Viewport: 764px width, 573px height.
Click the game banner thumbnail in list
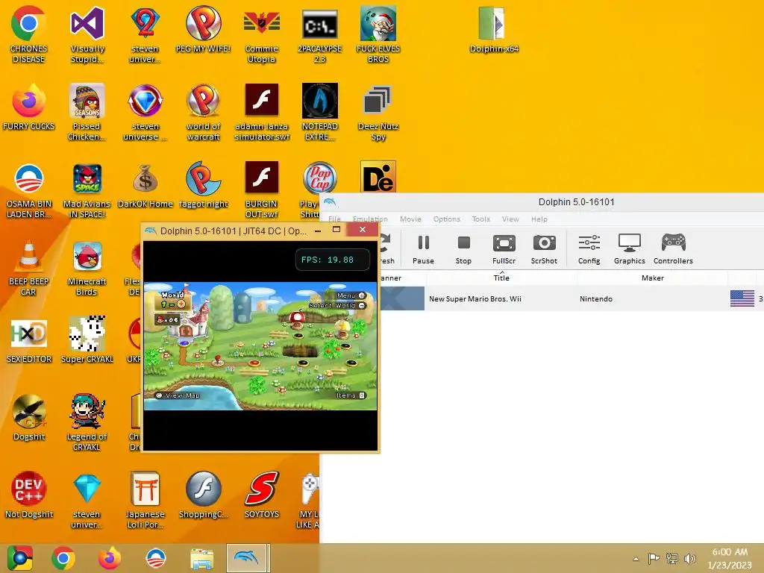point(402,298)
